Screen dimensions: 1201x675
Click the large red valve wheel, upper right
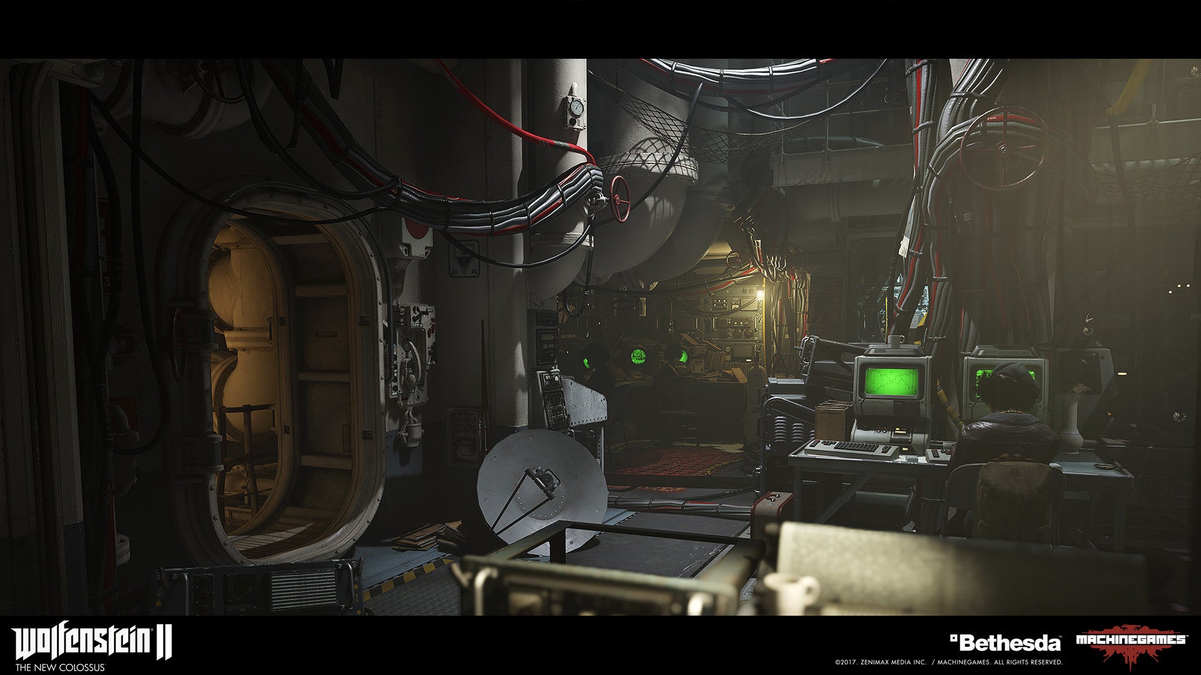click(1003, 147)
